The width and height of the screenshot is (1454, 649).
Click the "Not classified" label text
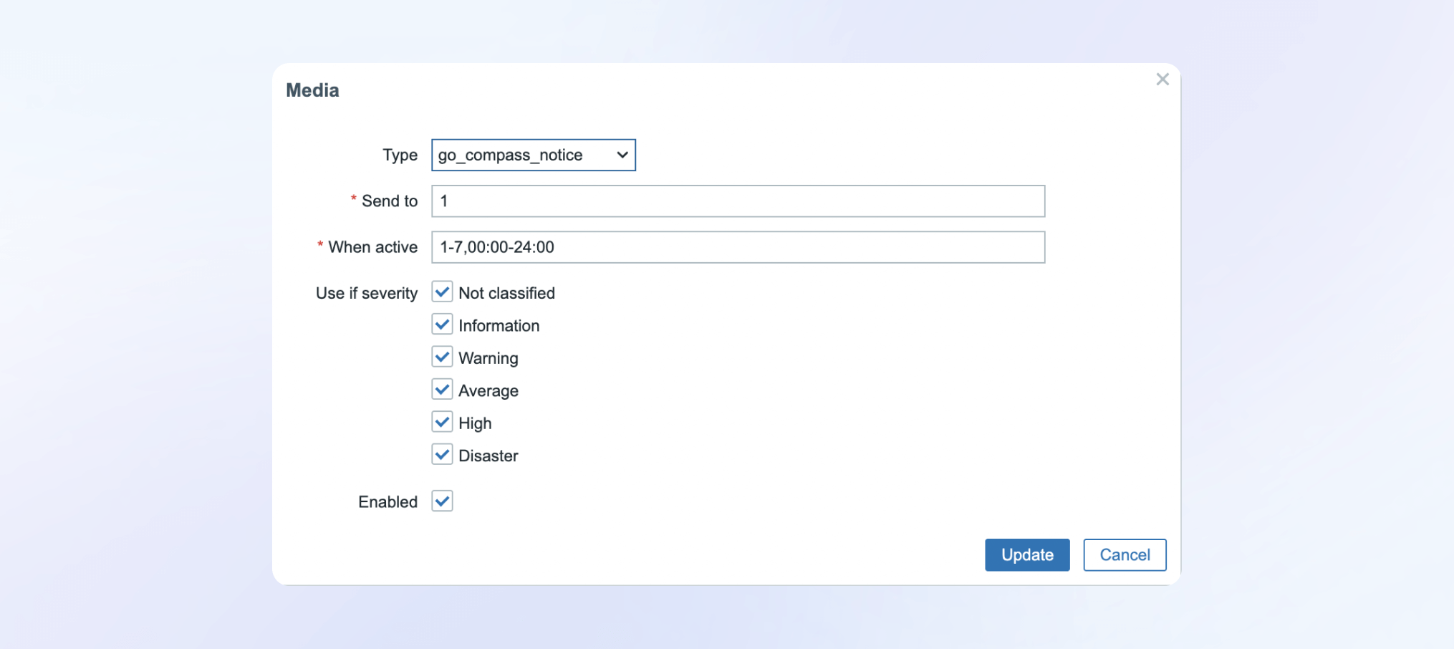click(x=506, y=293)
